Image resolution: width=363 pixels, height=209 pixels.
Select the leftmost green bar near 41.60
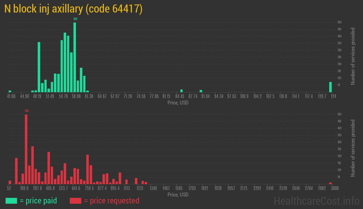[x=10, y=91]
